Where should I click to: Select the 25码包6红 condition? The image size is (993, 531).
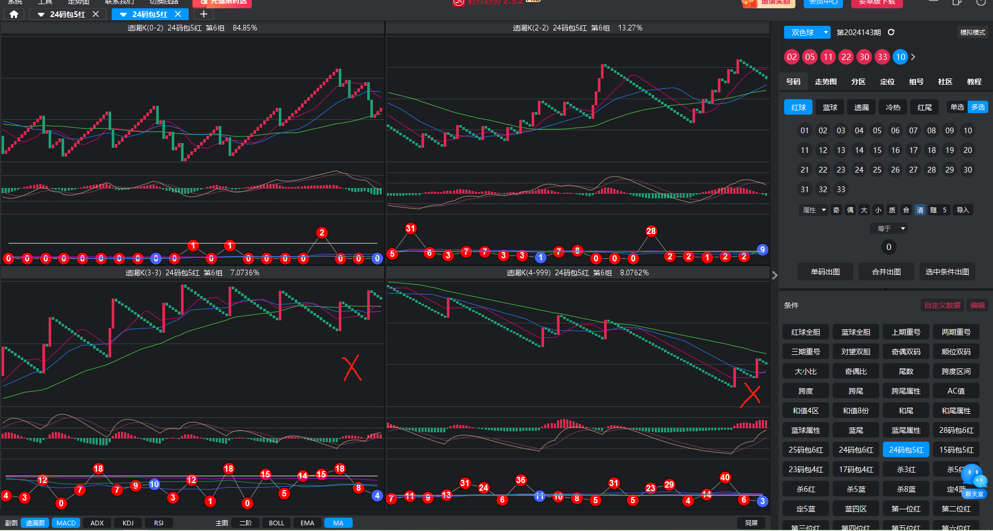click(x=806, y=450)
